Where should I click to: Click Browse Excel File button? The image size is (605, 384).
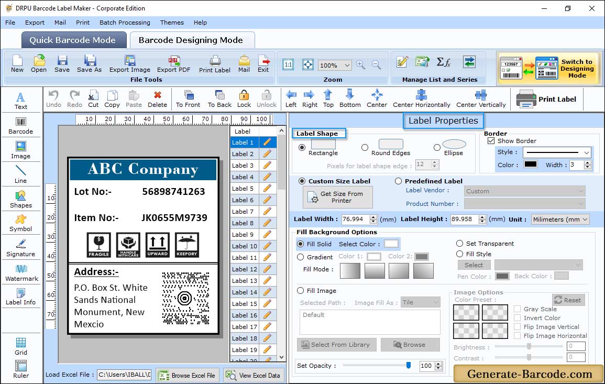click(x=188, y=375)
